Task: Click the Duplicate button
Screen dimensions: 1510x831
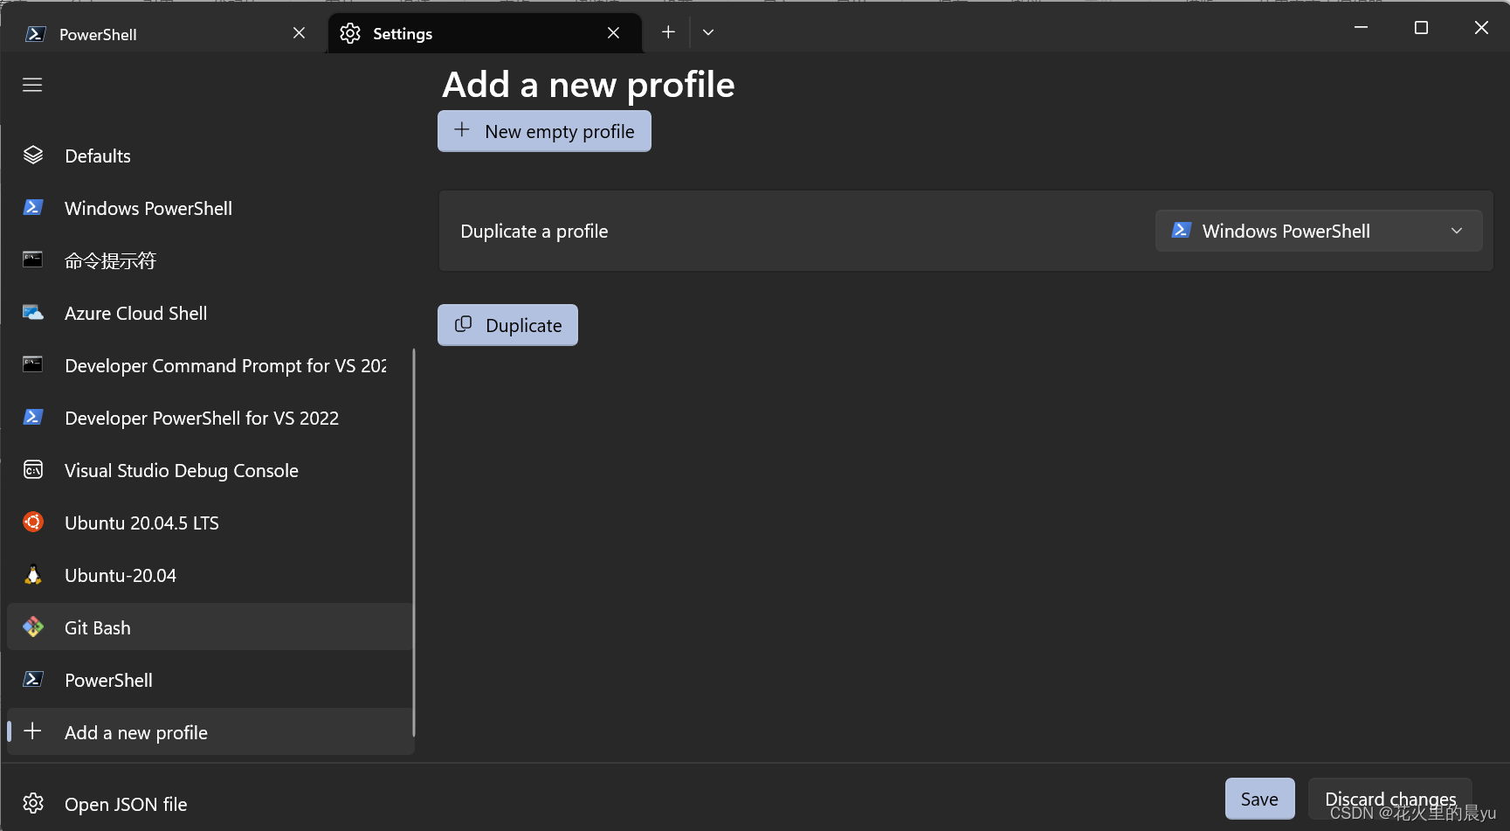Action: pyautogui.click(x=507, y=325)
